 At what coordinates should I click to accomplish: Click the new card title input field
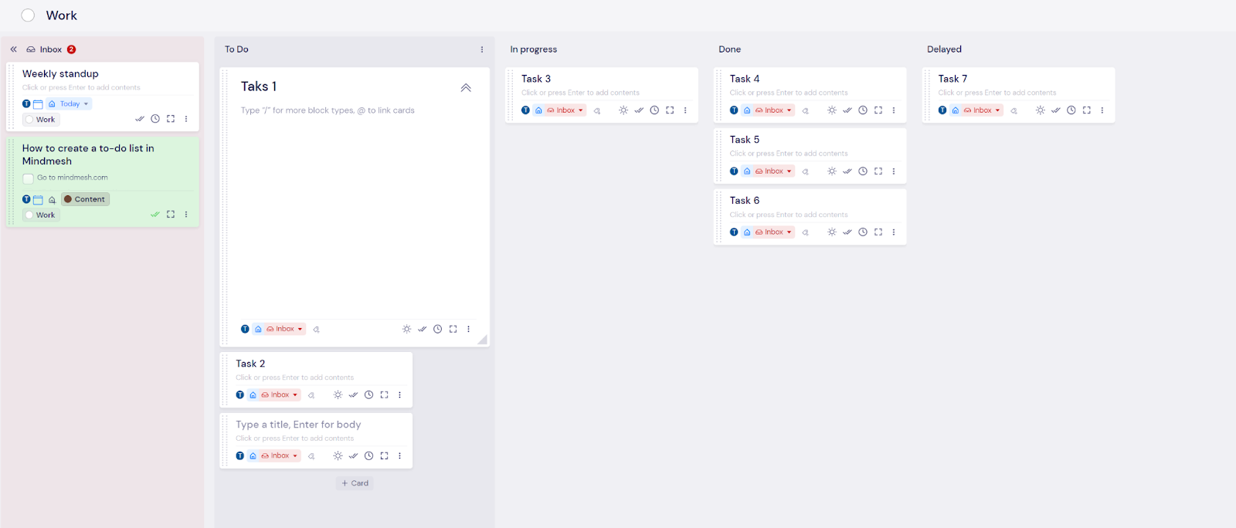(x=298, y=425)
